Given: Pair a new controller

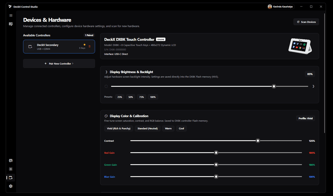Looking at the screenshot, I should point(59,63).
